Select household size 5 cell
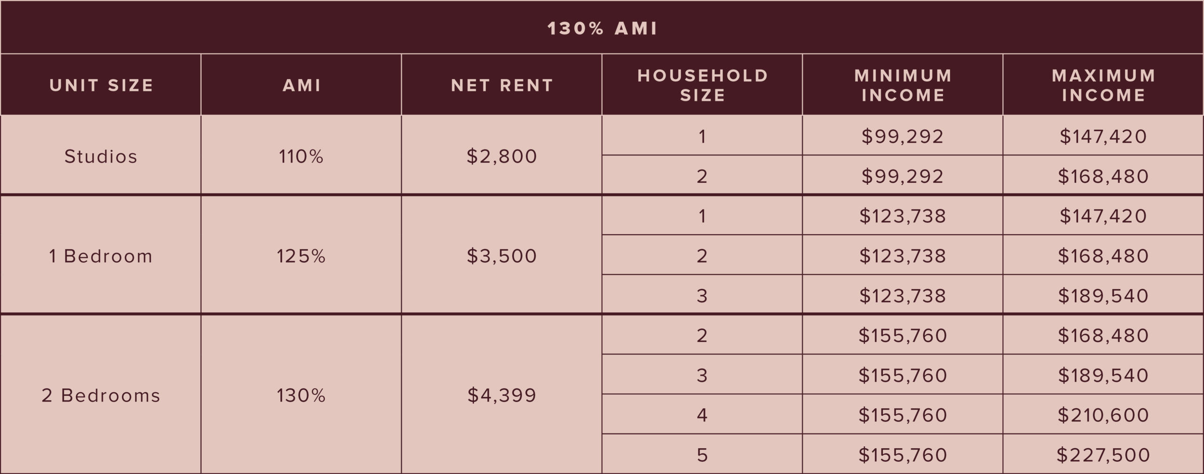This screenshot has width=1204, height=474. click(702, 455)
